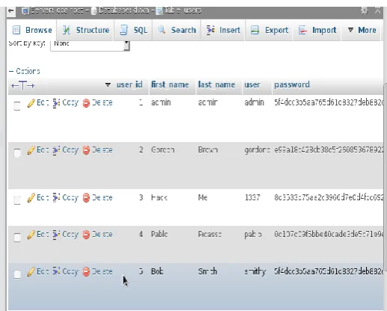Click the first_name cell 'Gordon'
Screen dimensions: 387x311
162,150
